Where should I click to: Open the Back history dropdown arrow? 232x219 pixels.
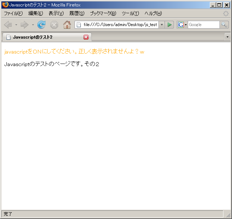click(16, 25)
